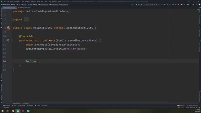Click the override gutter icon at onCreate

click(x=8, y=40)
